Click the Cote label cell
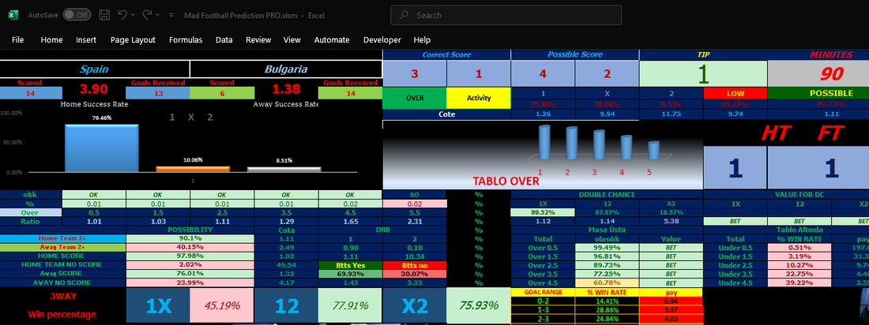This screenshot has height=325, width=869. 446,114
